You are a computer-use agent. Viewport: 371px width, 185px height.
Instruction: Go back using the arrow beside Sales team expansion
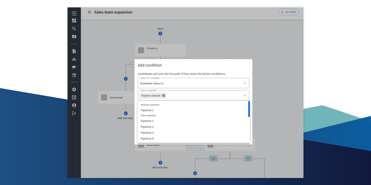(89, 12)
